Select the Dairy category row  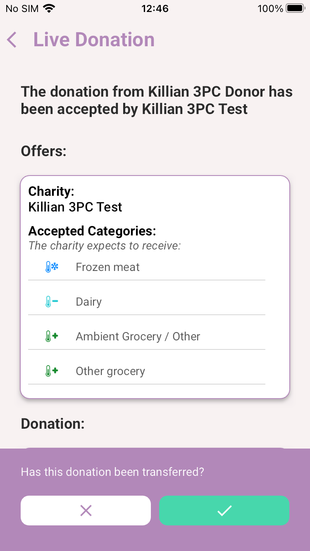point(147,302)
